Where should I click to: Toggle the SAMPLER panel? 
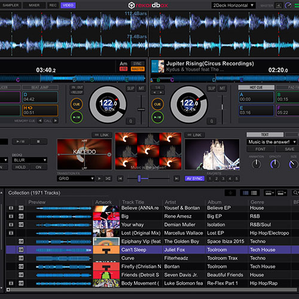(x=11, y=5)
